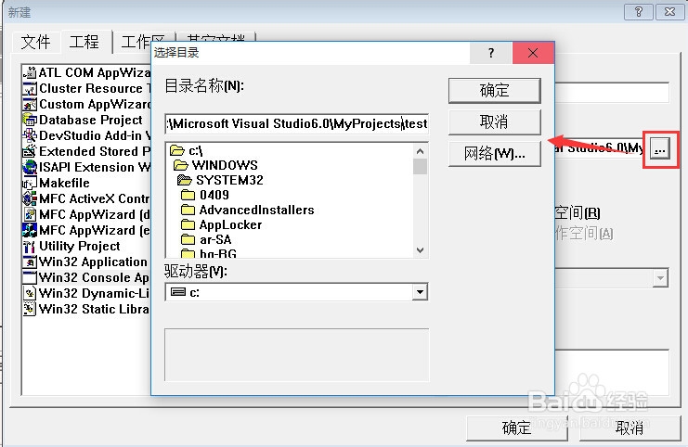This screenshot has height=447, width=688.
Task: Choose MFC ActiveX ControlWizard icon
Action: tap(30, 199)
